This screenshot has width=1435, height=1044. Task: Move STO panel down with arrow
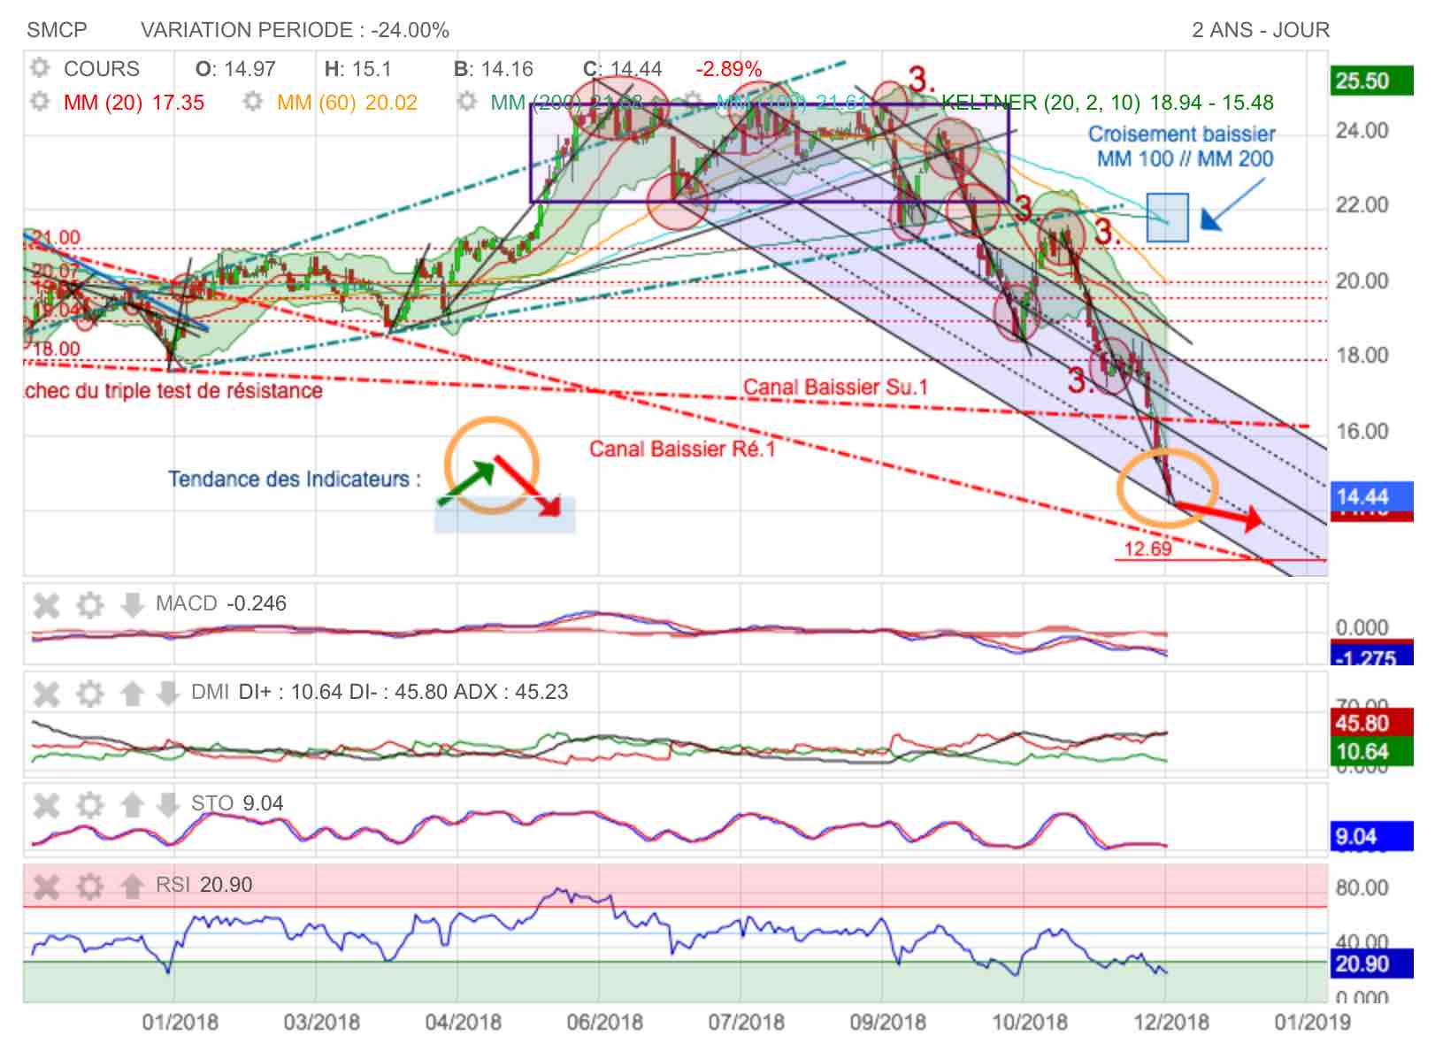[x=167, y=805]
